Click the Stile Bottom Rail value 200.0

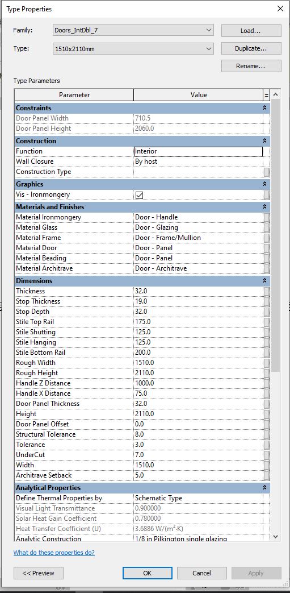(198, 353)
